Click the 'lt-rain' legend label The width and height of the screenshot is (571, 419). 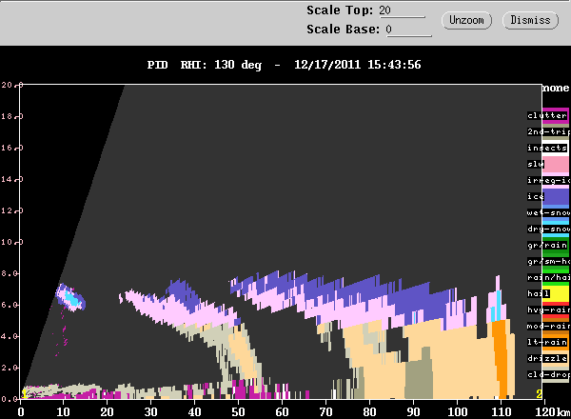coord(547,342)
